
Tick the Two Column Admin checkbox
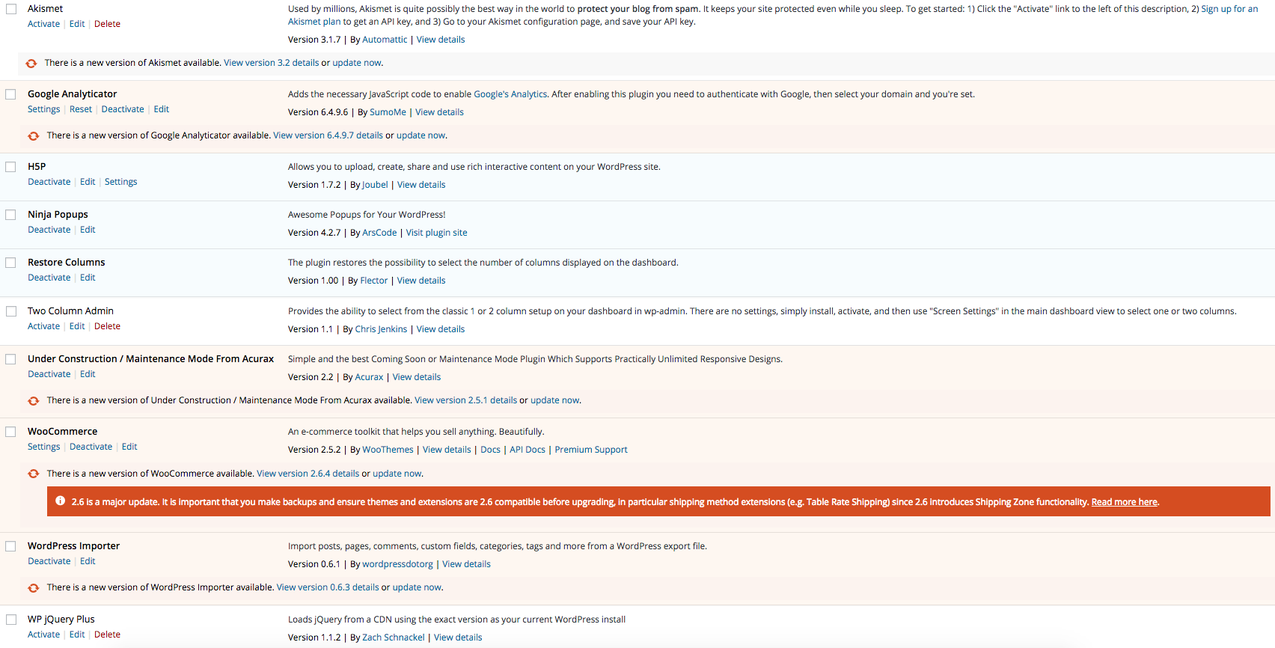[11, 311]
